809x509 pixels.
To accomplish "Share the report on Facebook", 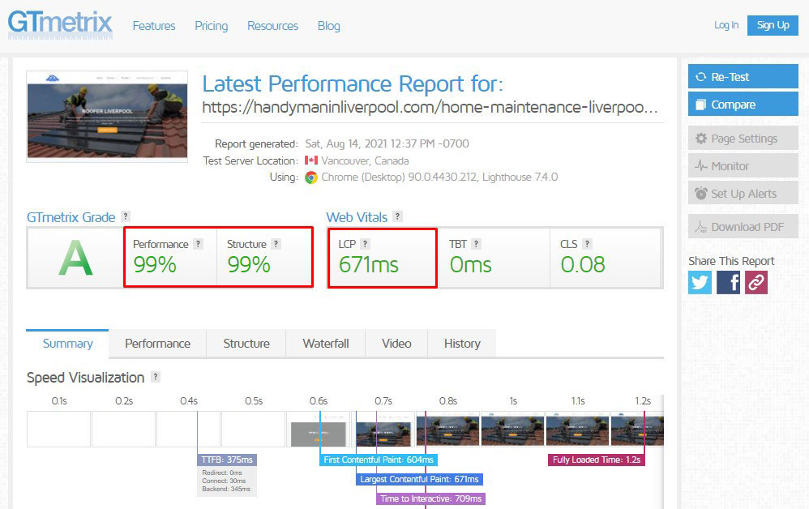I will [727, 282].
